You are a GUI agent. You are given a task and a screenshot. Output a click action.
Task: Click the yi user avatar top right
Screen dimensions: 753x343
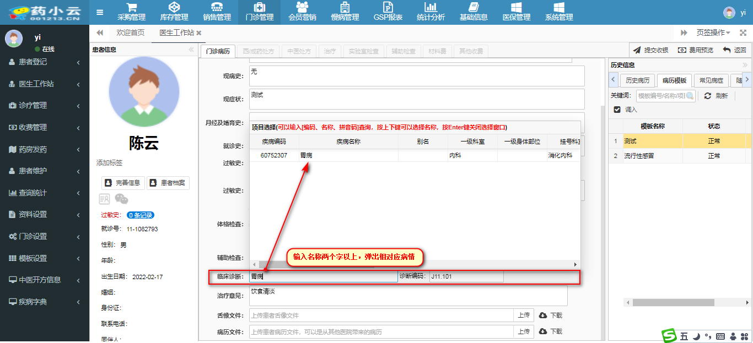(x=729, y=12)
